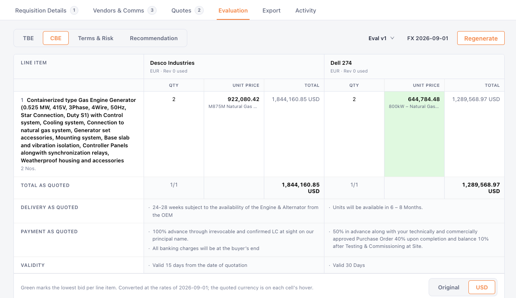Switch to TBE sub-tab
Viewport: 516px width, 298px height.
pyautogui.click(x=28, y=38)
